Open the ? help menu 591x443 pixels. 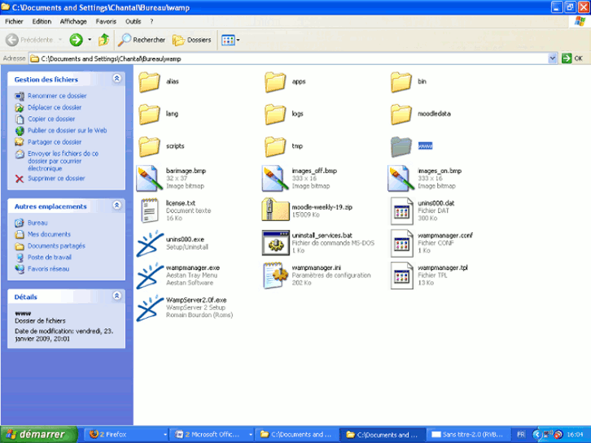tap(151, 21)
